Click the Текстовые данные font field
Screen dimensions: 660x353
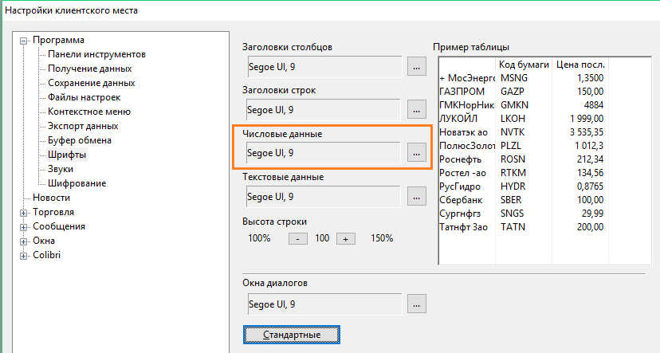324,197
